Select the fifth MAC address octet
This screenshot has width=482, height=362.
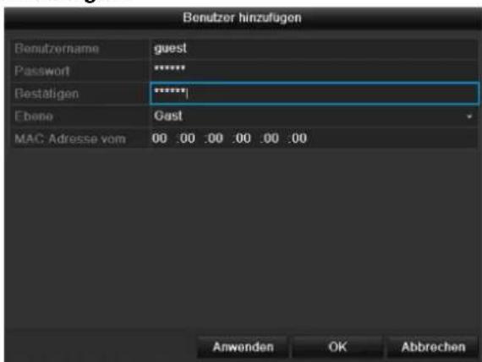point(271,138)
